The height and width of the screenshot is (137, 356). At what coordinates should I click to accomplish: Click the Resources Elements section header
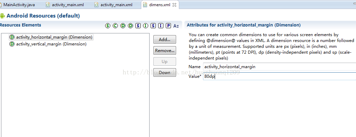coord(21,25)
